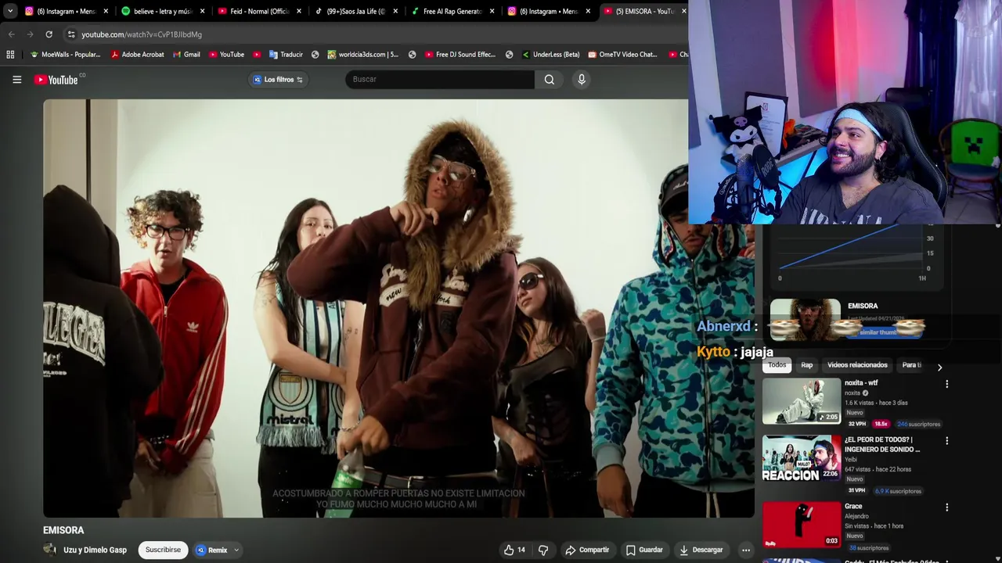Open UnderLess (Beta) bookmark

click(x=551, y=55)
